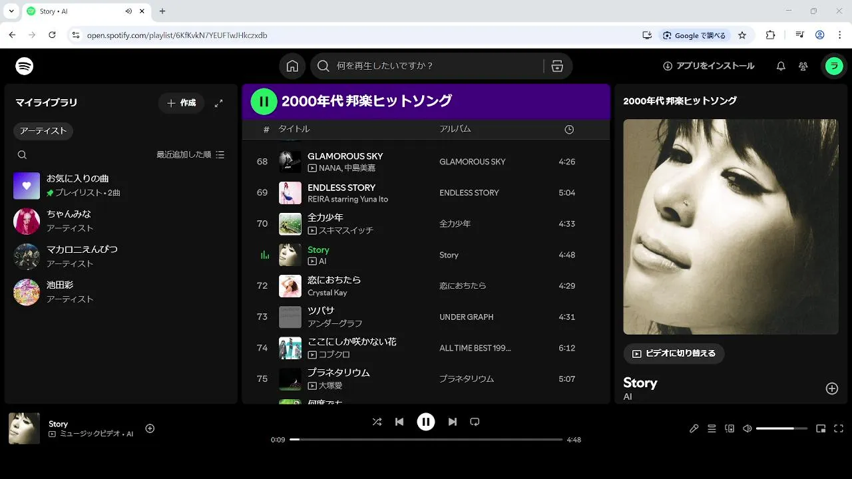The height and width of the screenshot is (479, 852).
Task: Open Google Lens search button in address bar
Action: tap(694, 35)
